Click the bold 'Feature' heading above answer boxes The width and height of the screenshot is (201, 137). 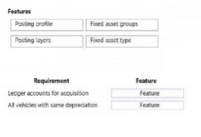[x=146, y=81]
